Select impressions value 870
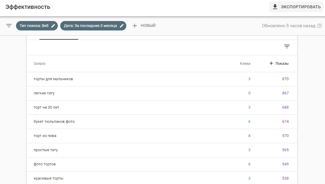Image resolution: width=325 pixels, height=184 pixels. (x=285, y=79)
